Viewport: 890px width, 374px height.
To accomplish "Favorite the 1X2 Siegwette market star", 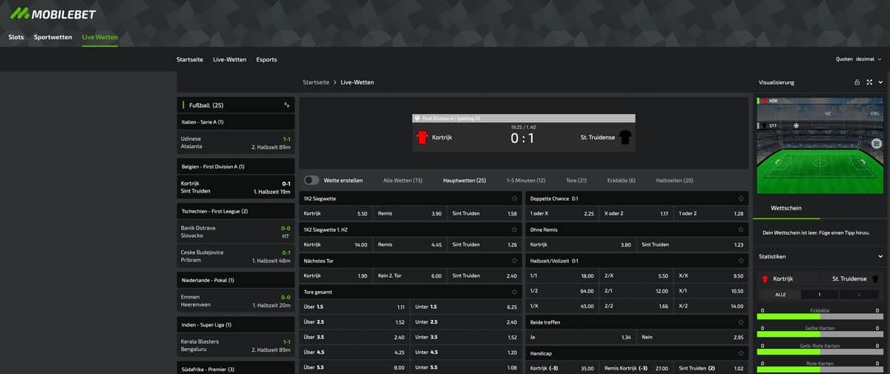I will pyautogui.click(x=514, y=198).
